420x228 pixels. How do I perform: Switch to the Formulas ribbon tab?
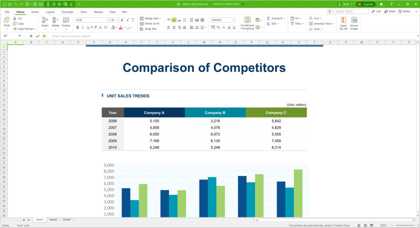[x=67, y=12]
